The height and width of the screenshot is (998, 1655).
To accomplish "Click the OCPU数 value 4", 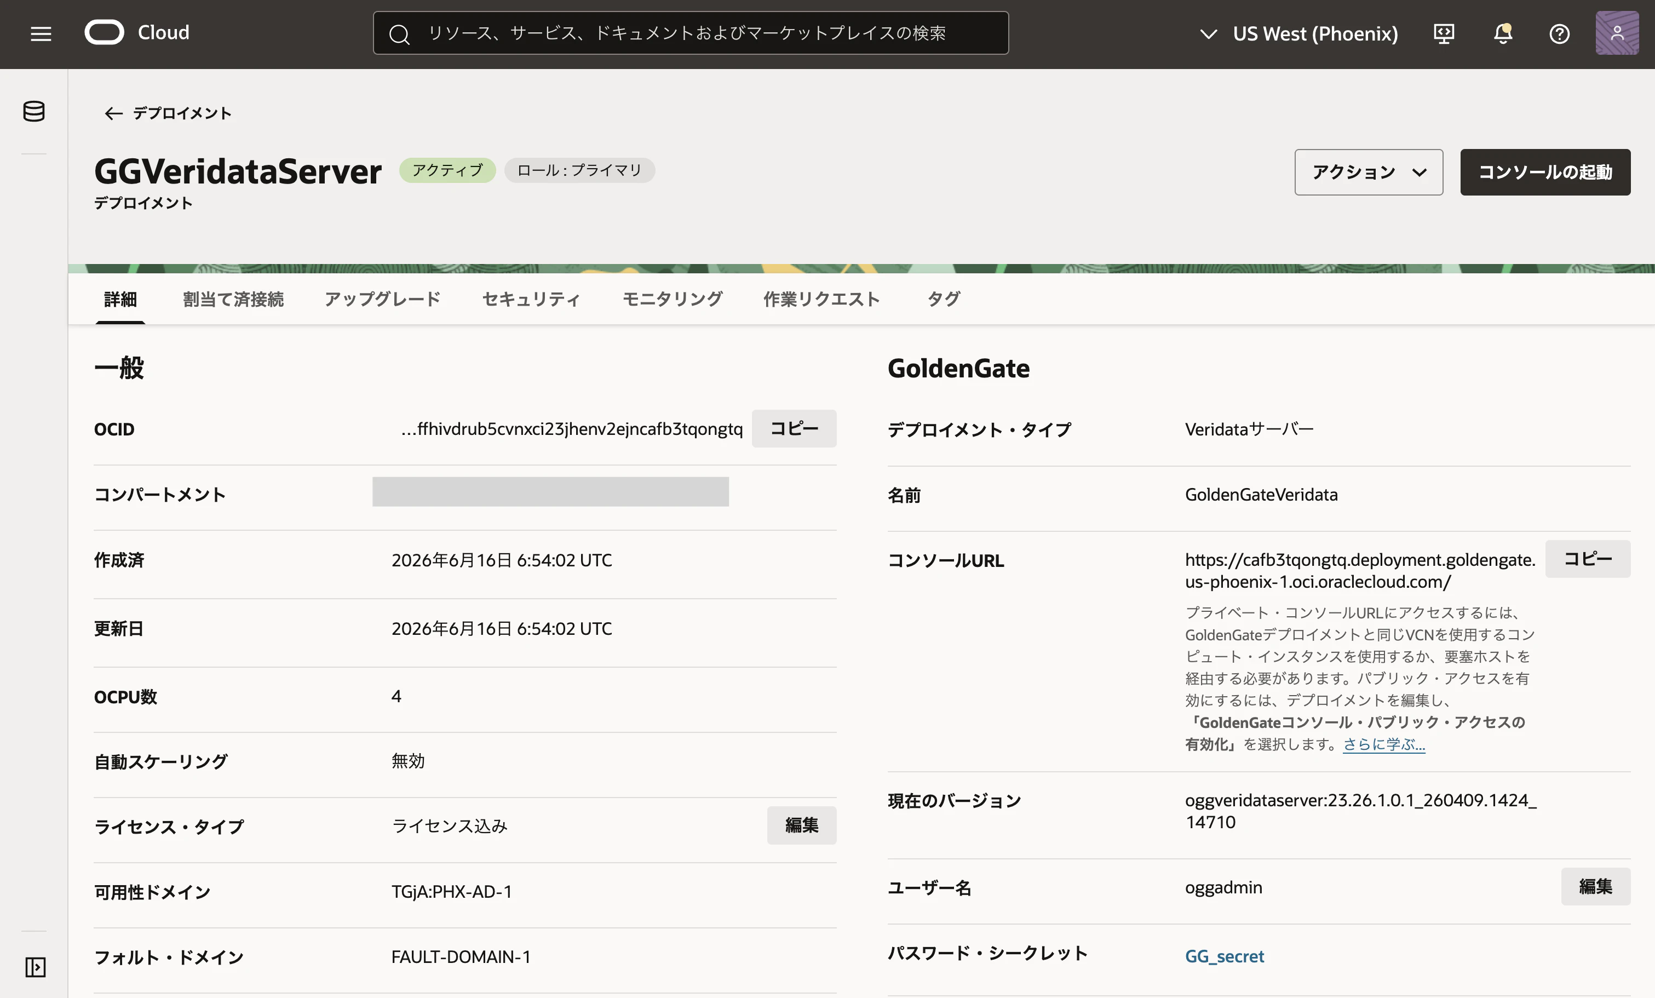I will tap(396, 696).
